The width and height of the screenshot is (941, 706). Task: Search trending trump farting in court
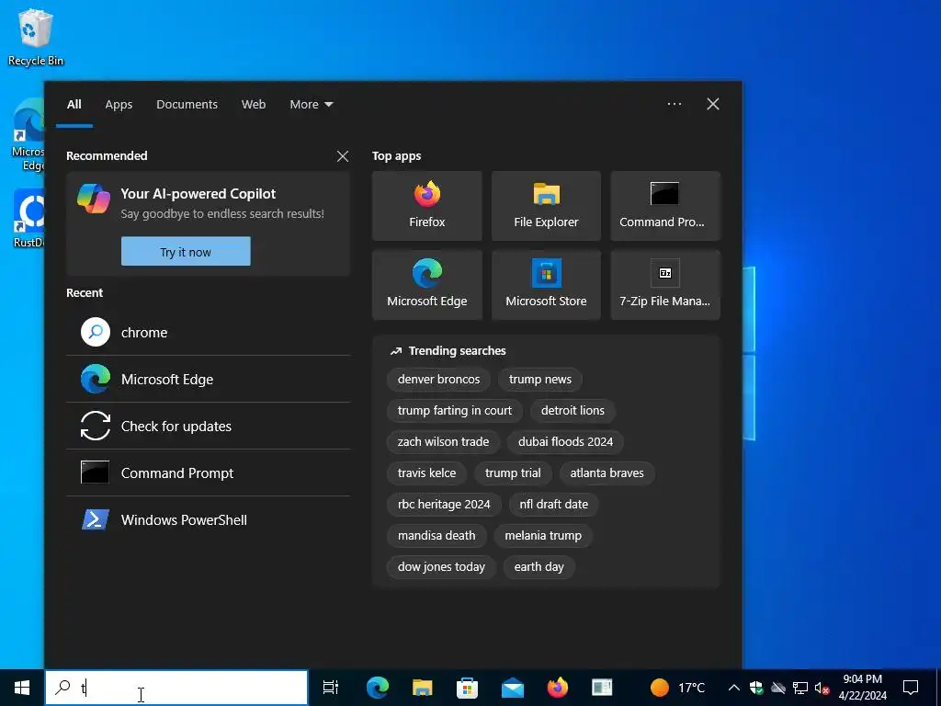(x=455, y=411)
